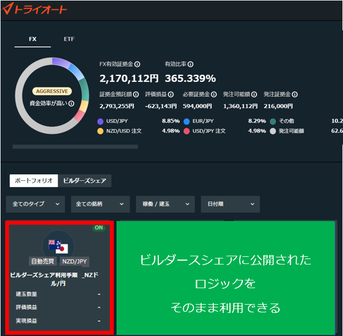343x336 pixels.
Task: Switch to the ETF tab
Action: coord(69,39)
